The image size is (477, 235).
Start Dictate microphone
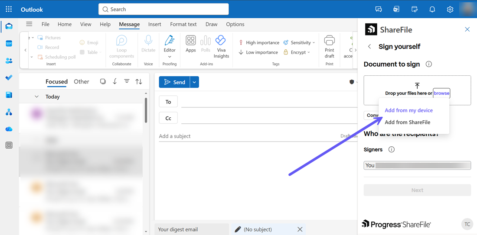coord(148,44)
